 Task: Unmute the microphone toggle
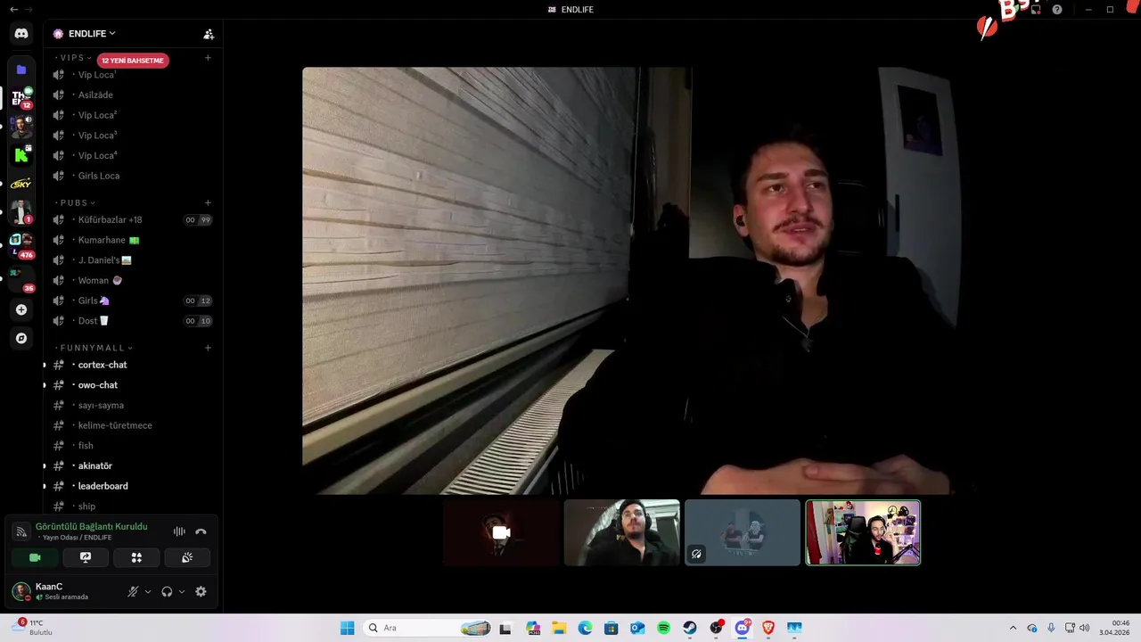(x=133, y=591)
